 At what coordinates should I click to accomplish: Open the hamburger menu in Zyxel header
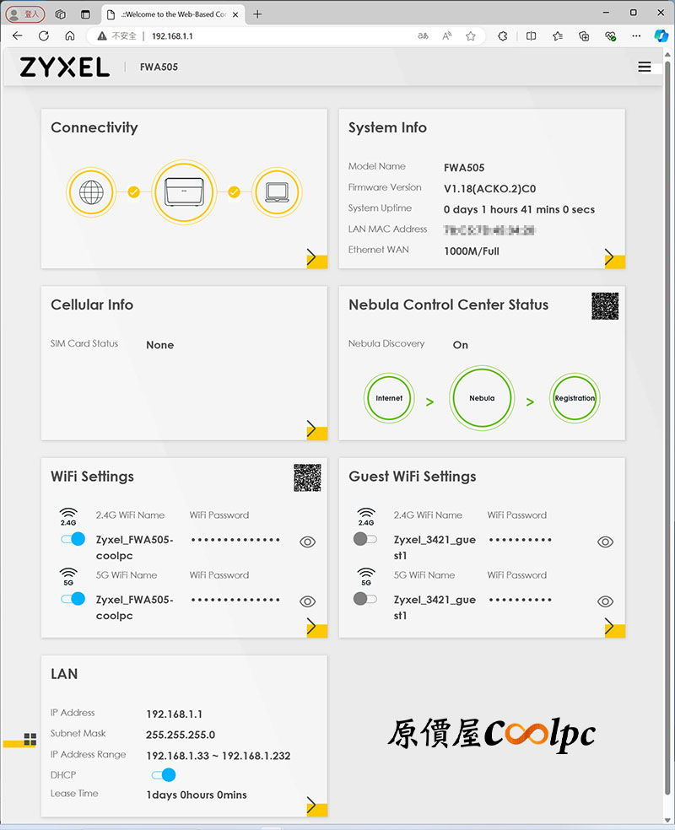click(x=645, y=67)
